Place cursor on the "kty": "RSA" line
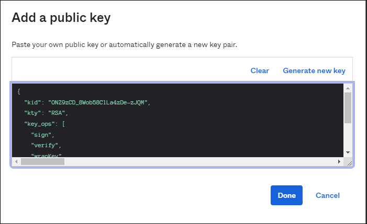This screenshot has height=224, width=367. tap(46, 113)
